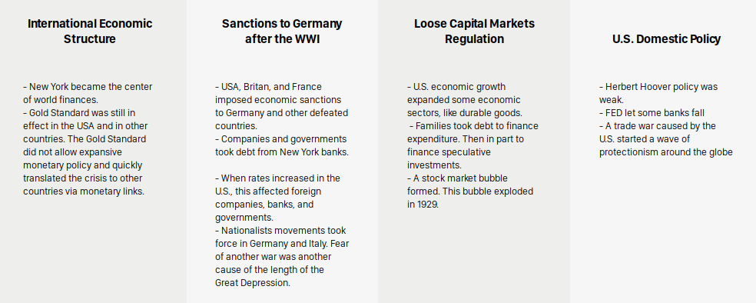Select the line on debt from New York banks

tap(281, 145)
